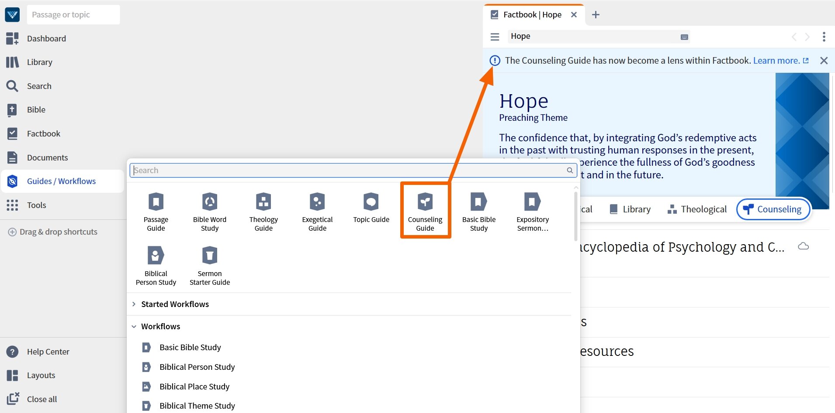The height and width of the screenshot is (413, 835).
Task: Open the Bible Word Study guide
Action: click(x=210, y=212)
